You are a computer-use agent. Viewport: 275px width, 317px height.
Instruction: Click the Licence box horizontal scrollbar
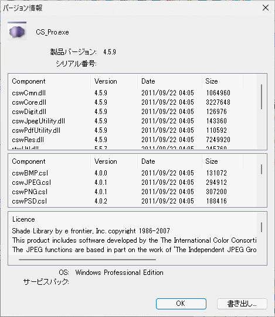[87, 260]
